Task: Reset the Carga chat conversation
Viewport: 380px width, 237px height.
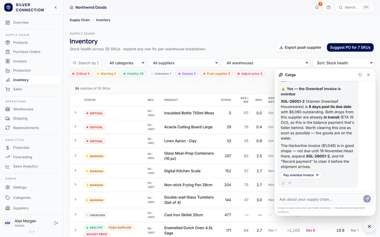Action: pyautogui.click(x=360, y=75)
